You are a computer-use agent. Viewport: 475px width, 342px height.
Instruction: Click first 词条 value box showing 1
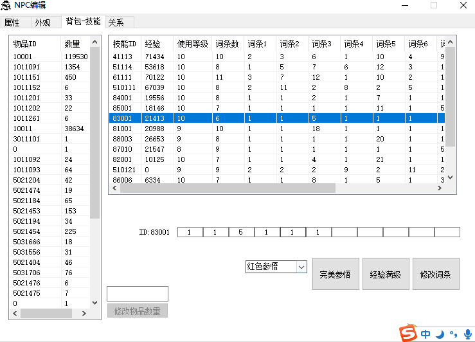[x=190, y=232]
